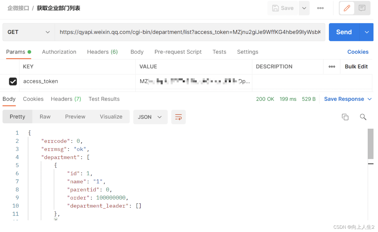
Task: Open the Save Response dropdown
Action: point(348,99)
